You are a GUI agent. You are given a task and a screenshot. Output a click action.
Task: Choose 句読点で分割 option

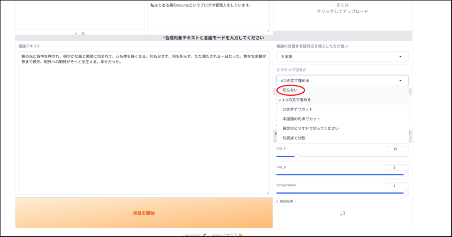294,138
